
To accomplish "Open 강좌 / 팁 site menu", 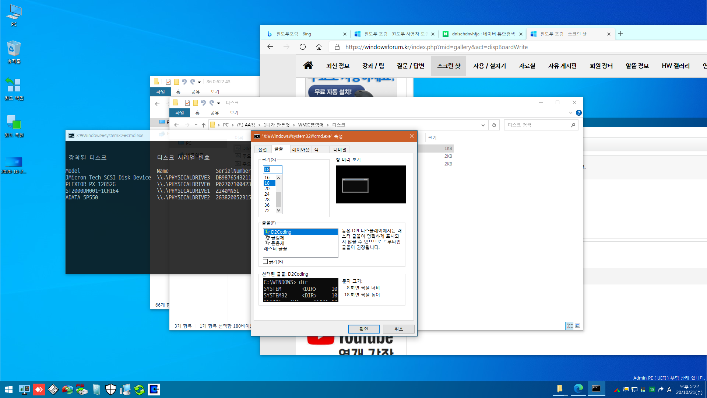I will click(373, 66).
